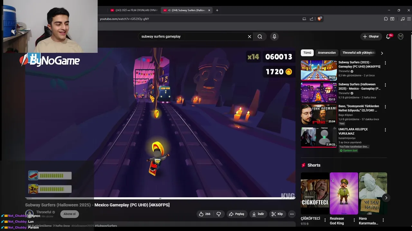The height and width of the screenshot is (231, 412).
Task: Open options for Hava Karamada short
Action: tap(383, 220)
